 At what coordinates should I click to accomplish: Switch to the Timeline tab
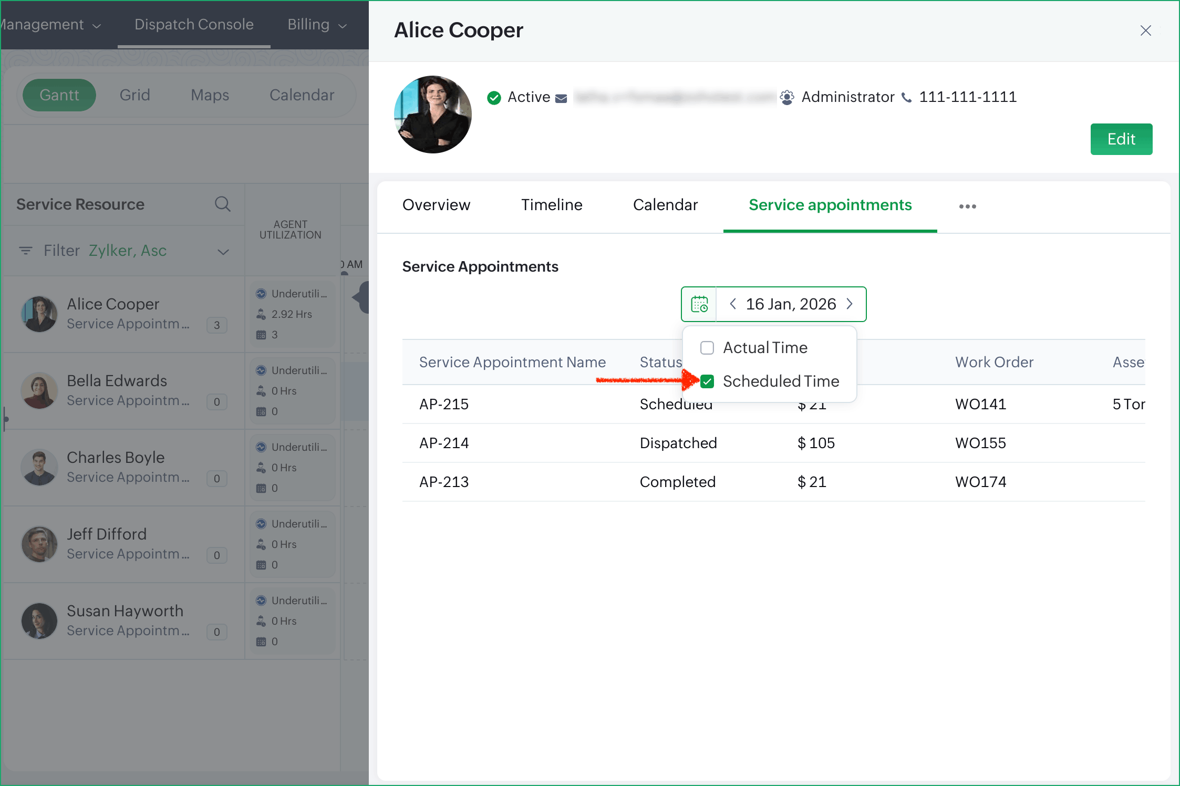tap(552, 205)
